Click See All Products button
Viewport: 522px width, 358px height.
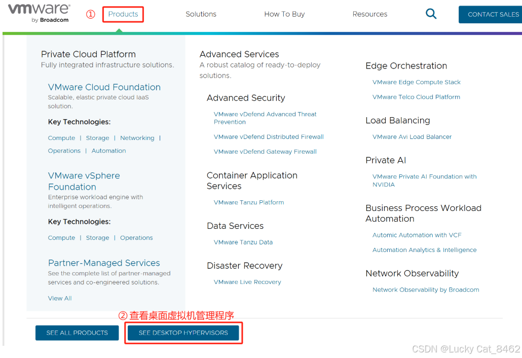[x=77, y=333]
